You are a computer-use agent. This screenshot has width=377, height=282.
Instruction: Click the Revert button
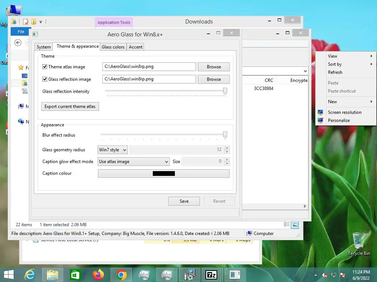tap(219, 201)
